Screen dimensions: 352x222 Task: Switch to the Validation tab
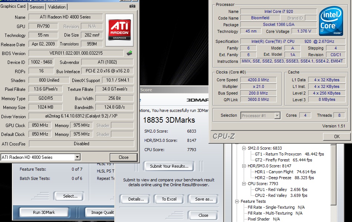click(57, 7)
